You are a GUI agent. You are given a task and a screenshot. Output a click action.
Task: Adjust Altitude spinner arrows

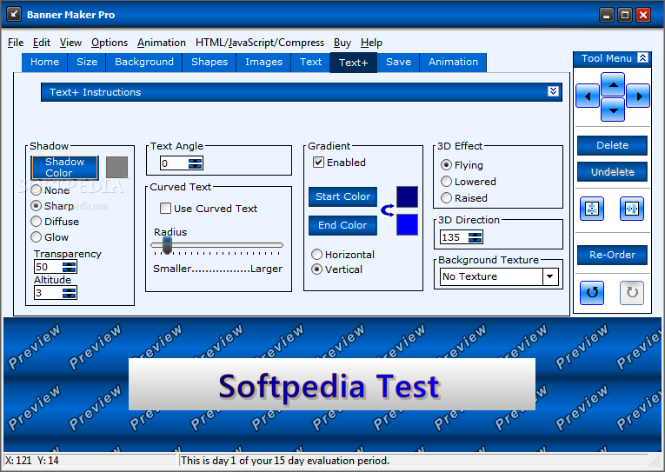(70, 293)
